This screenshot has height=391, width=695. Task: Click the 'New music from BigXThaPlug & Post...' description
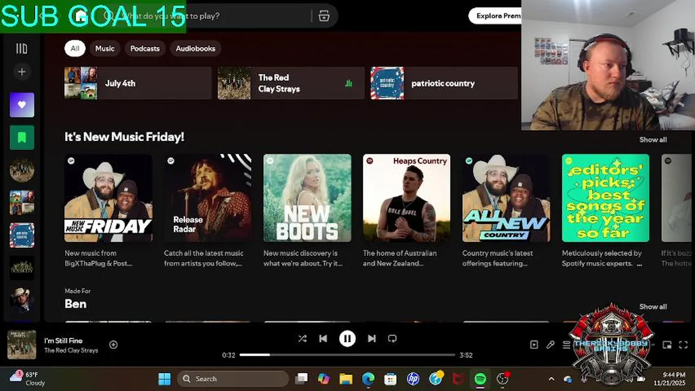[x=99, y=258]
